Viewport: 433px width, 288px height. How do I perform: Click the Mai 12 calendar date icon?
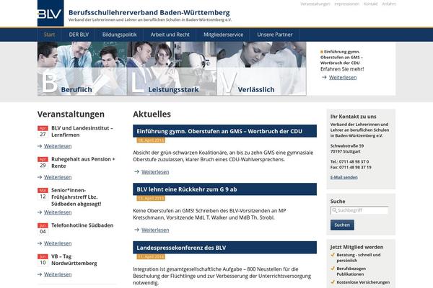tap(43, 194)
